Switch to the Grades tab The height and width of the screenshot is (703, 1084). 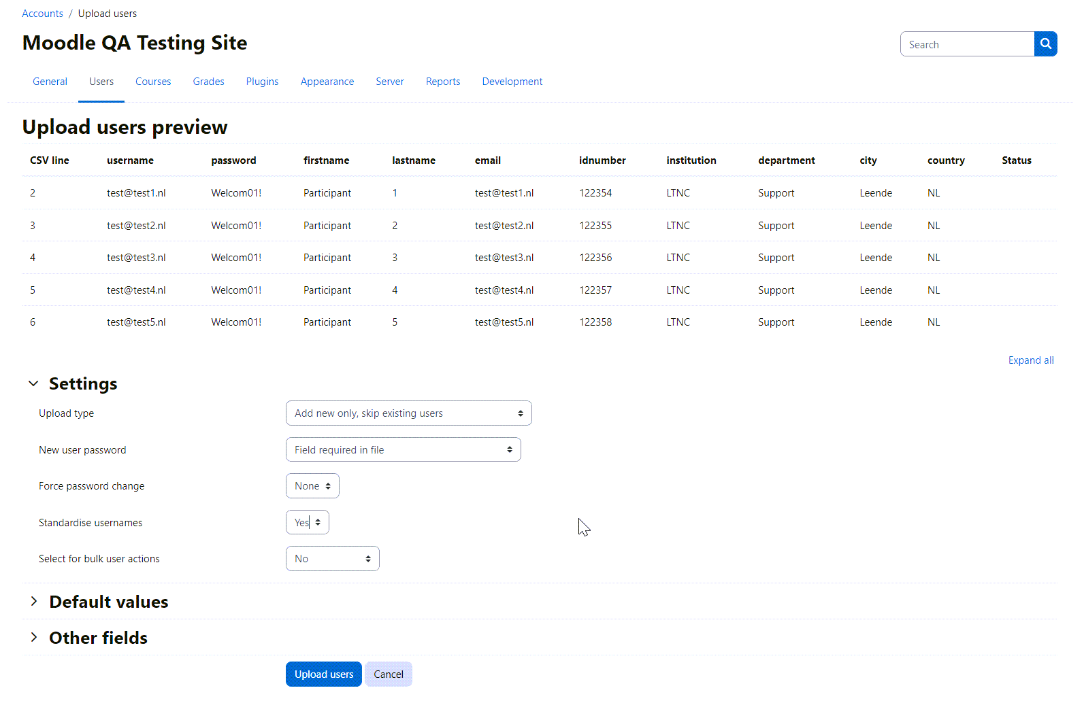[x=208, y=82]
